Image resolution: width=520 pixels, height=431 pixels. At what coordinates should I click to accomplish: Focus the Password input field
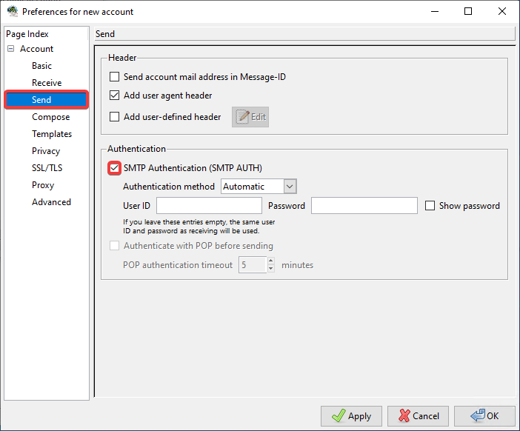tap(364, 206)
